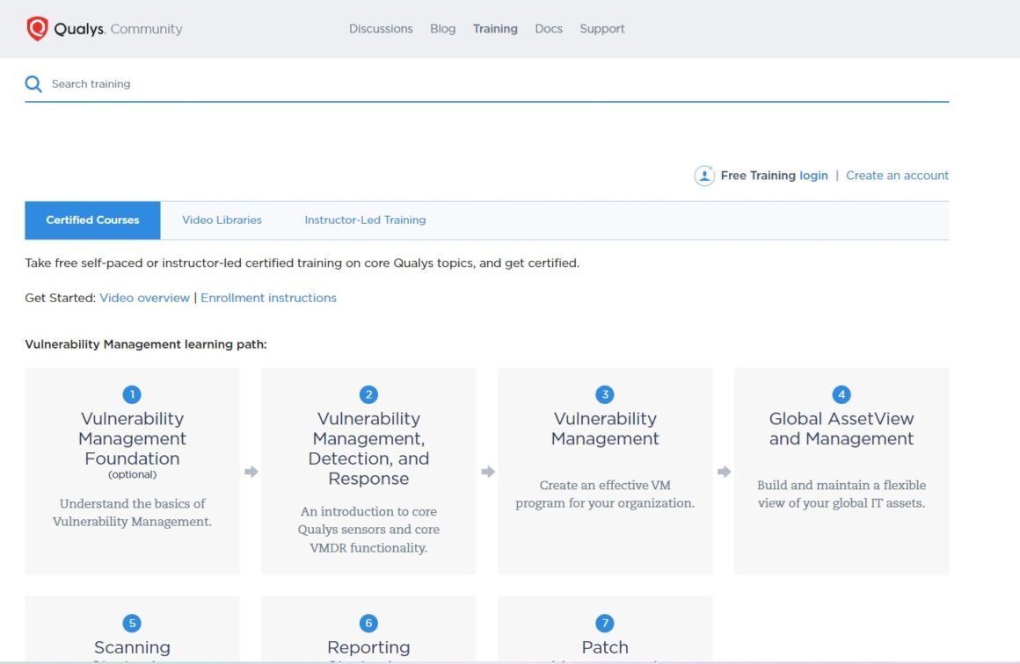This screenshot has width=1020, height=664.
Task: Click the arrow icon between courses 1 and 2
Action: click(251, 472)
